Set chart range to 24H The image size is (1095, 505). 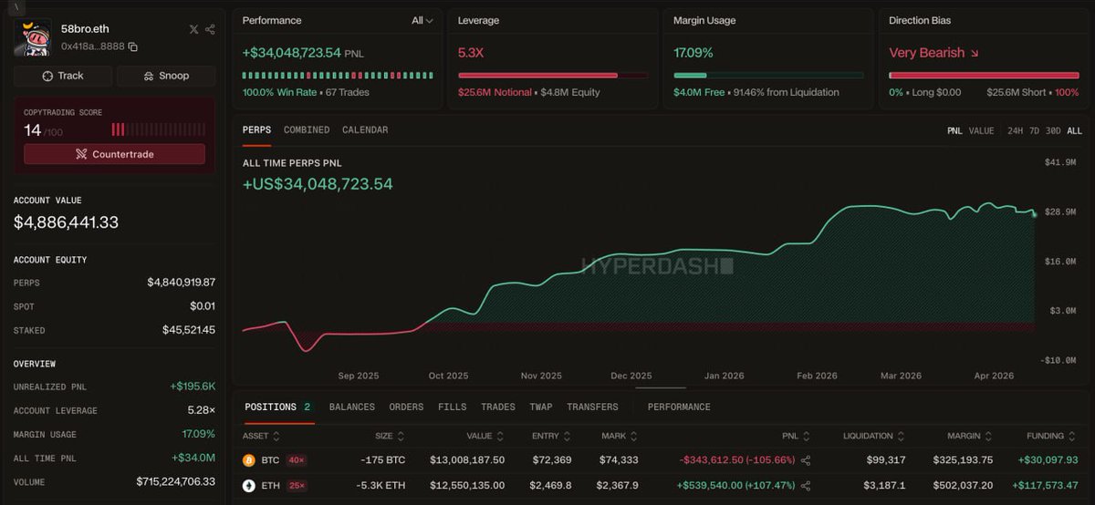click(1015, 131)
